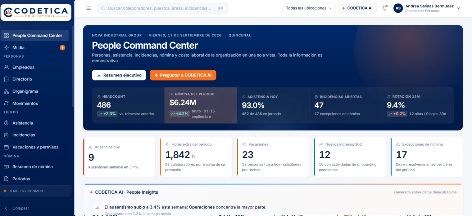The height and width of the screenshot is (216, 472).
Task: Click the Resumen de nómina banknote icon
Action: tap(6, 167)
